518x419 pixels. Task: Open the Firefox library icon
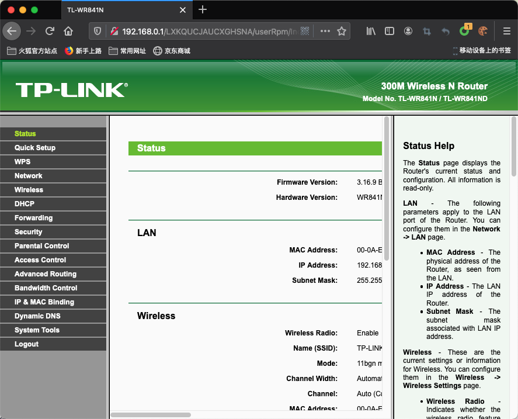370,31
